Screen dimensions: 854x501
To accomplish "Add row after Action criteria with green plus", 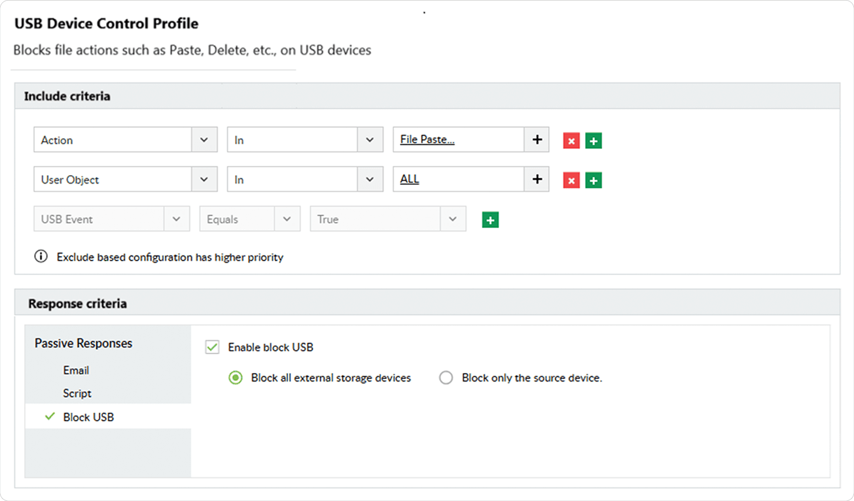I will point(594,140).
